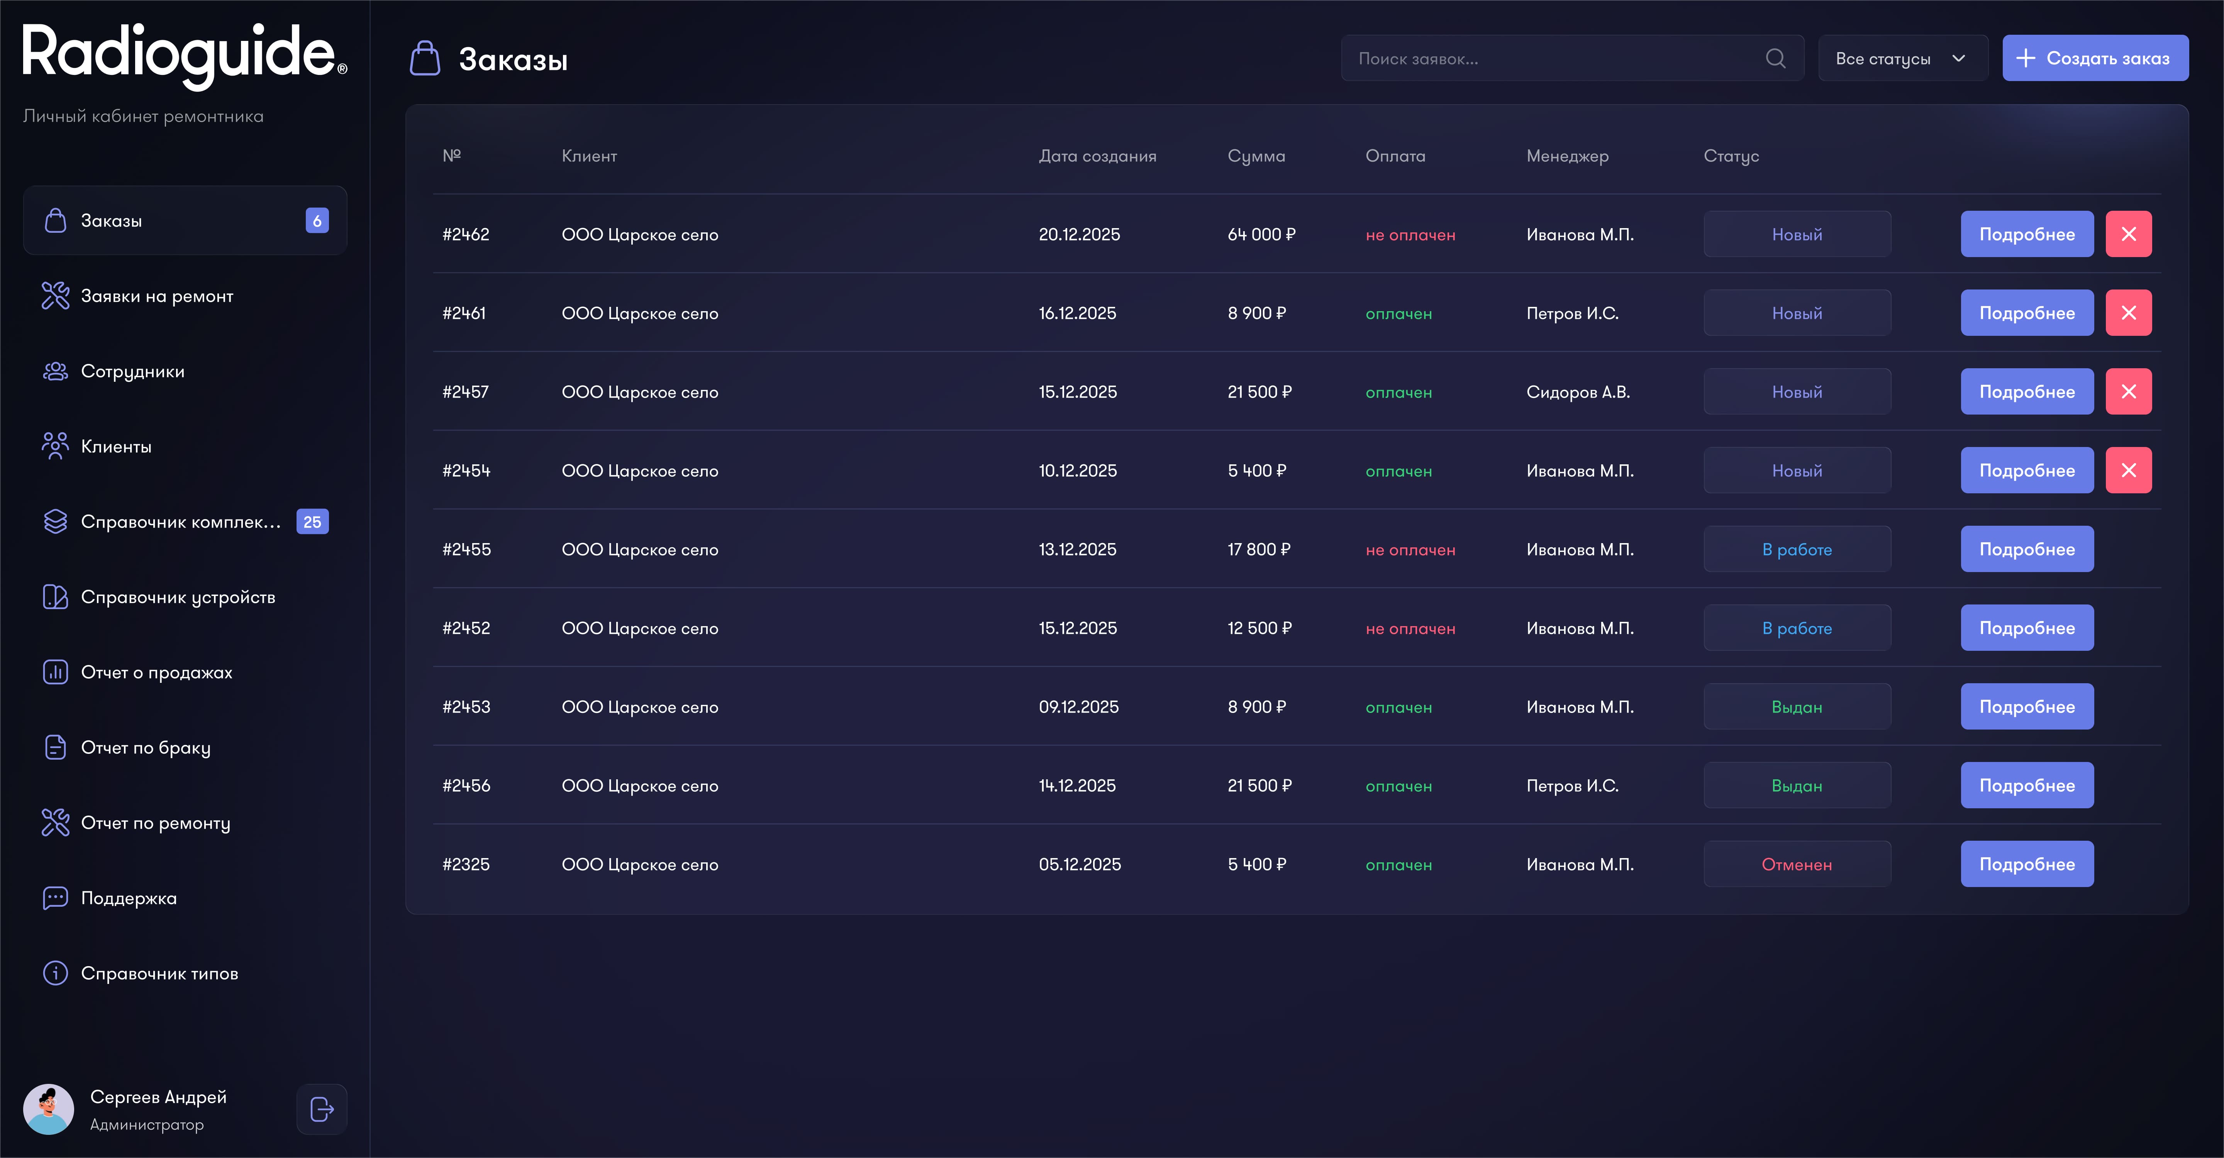The height and width of the screenshot is (1158, 2224).
Task: Select Поддержка in the sidebar
Action: (185, 897)
